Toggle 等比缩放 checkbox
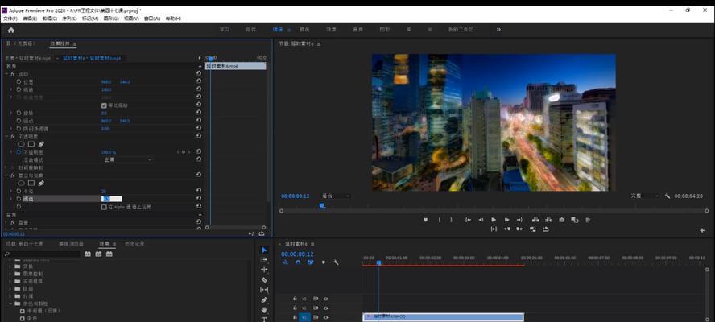The height and width of the screenshot is (322, 715). (104, 105)
